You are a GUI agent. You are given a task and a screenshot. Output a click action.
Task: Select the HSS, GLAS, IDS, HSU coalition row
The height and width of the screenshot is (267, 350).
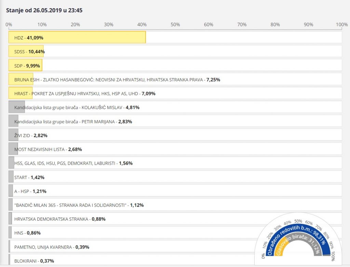click(x=175, y=163)
